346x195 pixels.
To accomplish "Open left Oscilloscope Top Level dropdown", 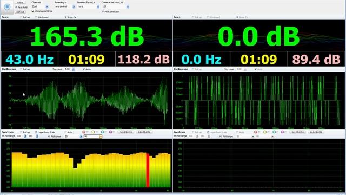I will coord(74,69).
